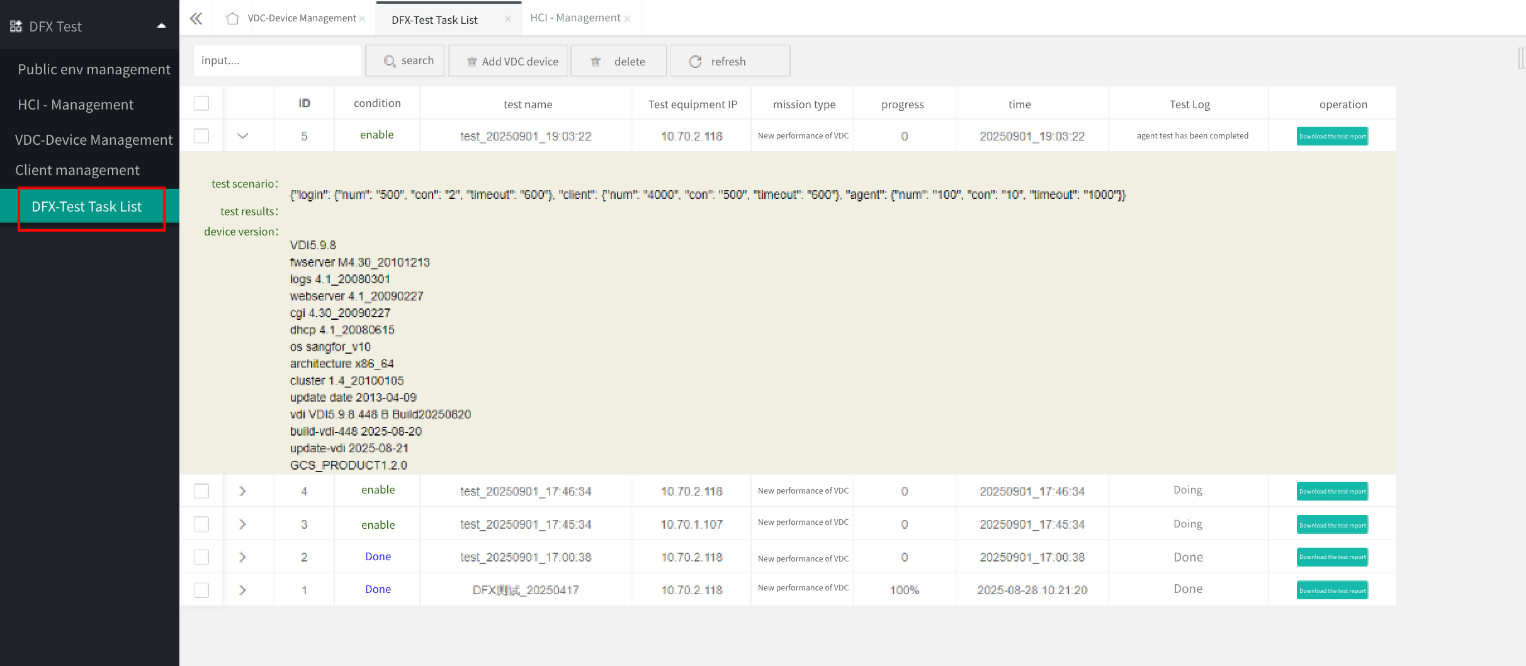Select checkbox for task ID 1 row
The height and width of the screenshot is (666, 1526).
tap(201, 590)
